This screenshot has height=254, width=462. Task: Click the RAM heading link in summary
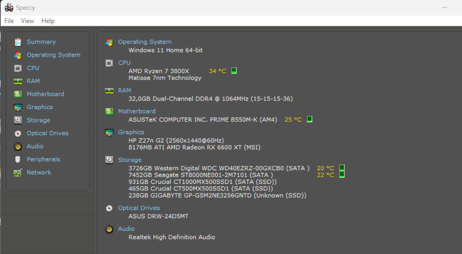click(125, 90)
